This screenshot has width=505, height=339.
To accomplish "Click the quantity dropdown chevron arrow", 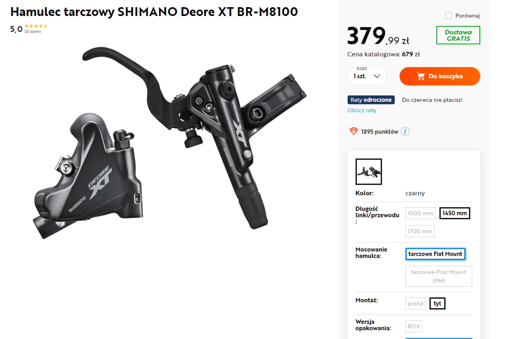I will 377,76.
